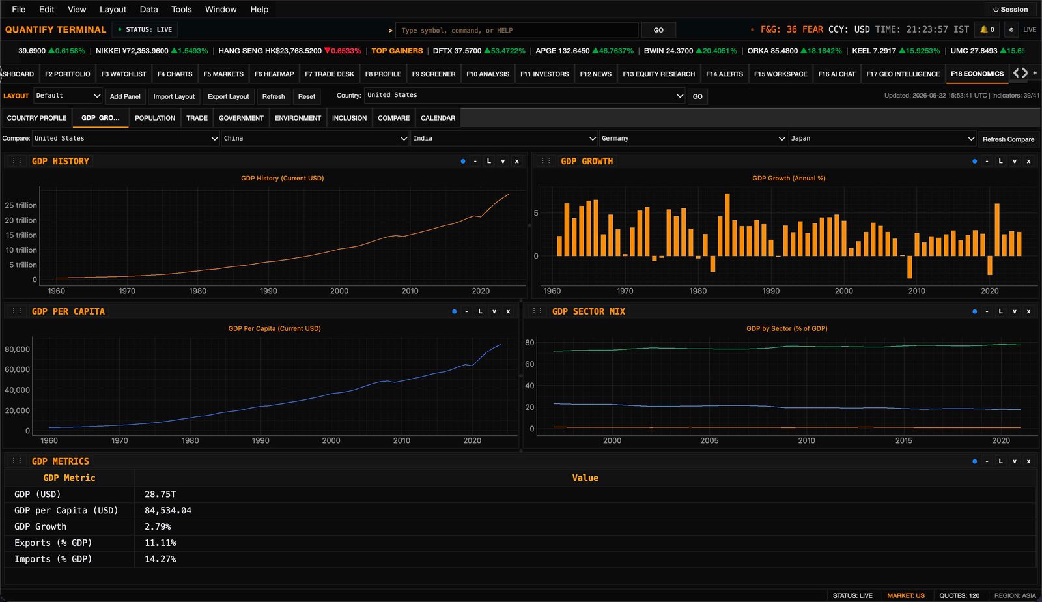Grab the GDP GROWTH panel drag handle
This screenshot has width=1042, height=602.
546,161
